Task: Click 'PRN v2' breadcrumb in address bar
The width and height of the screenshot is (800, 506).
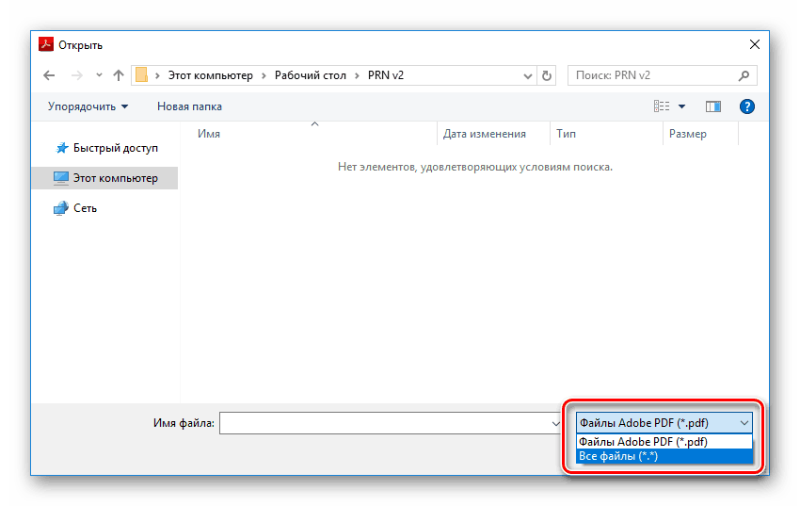Action: (386, 75)
